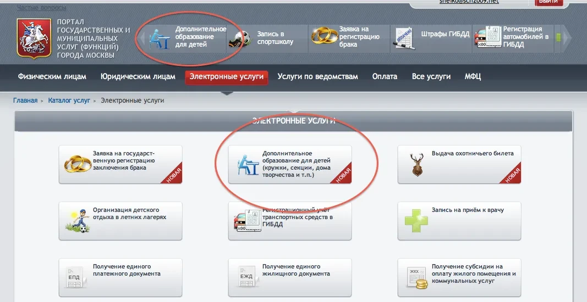Expand carousel with the right arrow

click(568, 37)
